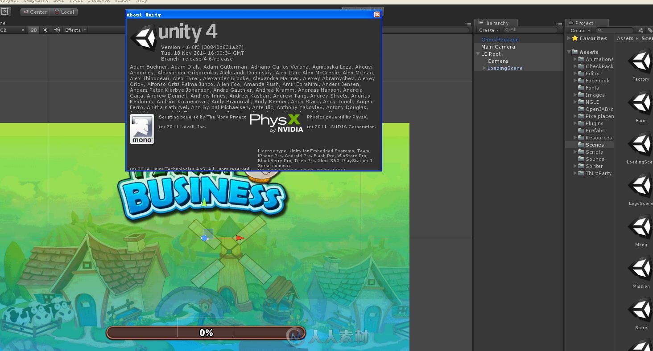Open the Hierarchy panel options menu icon

(559, 24)
